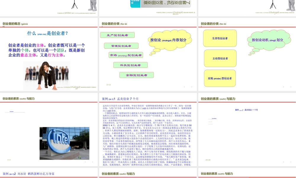Click the tripod stand icon top right
This screenshot has width=296, height=178.
click(272, 4)
